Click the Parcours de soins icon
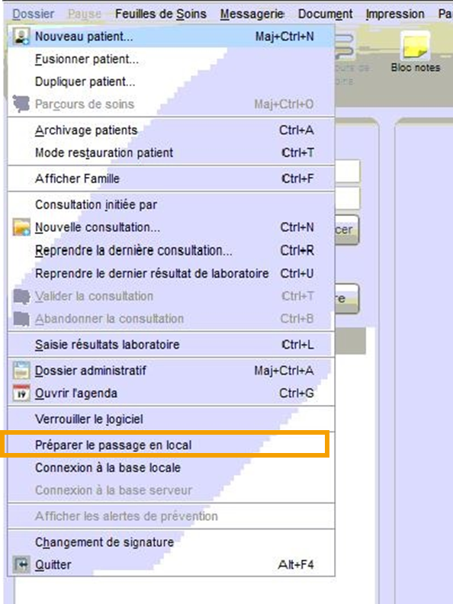This screenshot has width=453, height=604. click(21, 104)
